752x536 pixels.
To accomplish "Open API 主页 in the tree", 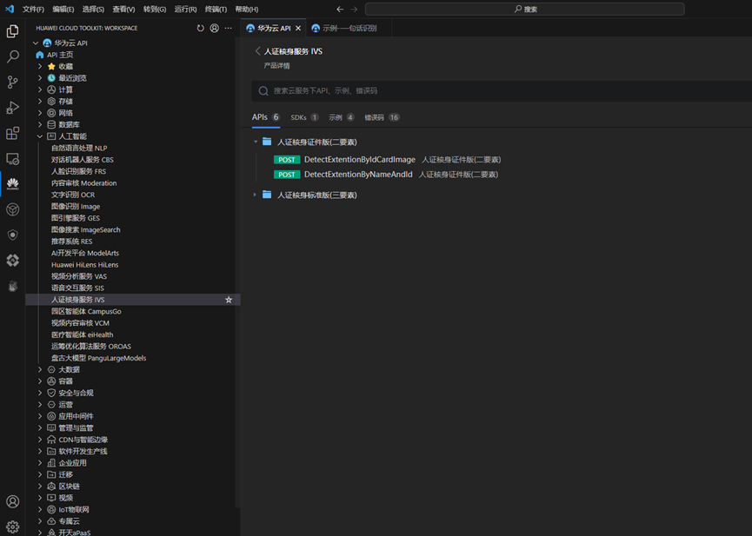I will pyautogui.click(x=60, y=55).
